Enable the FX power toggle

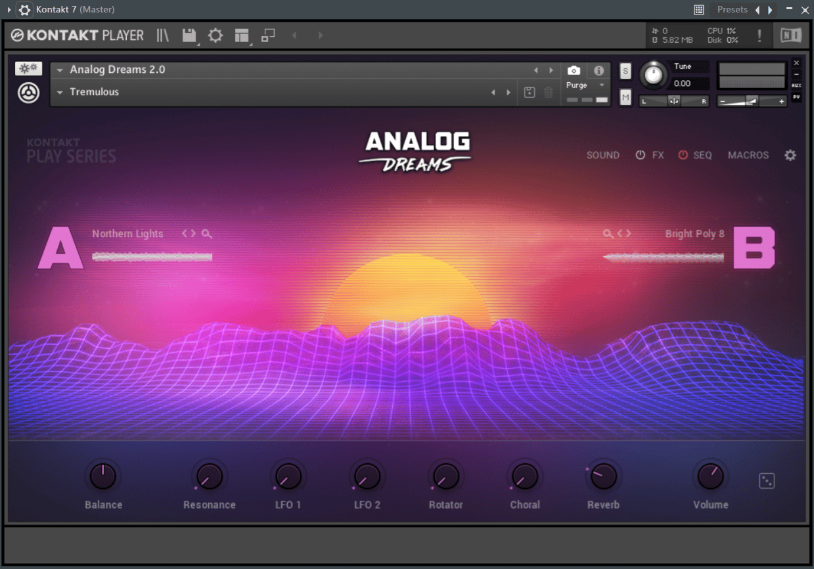click(641, 155)
